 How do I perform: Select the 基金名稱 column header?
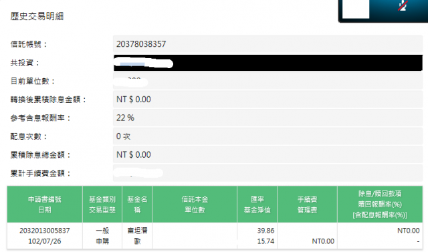point(137,205)
